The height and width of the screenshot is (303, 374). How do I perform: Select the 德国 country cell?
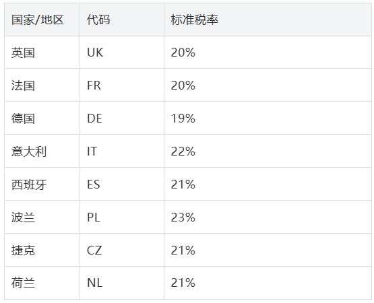tap(42, 119)
